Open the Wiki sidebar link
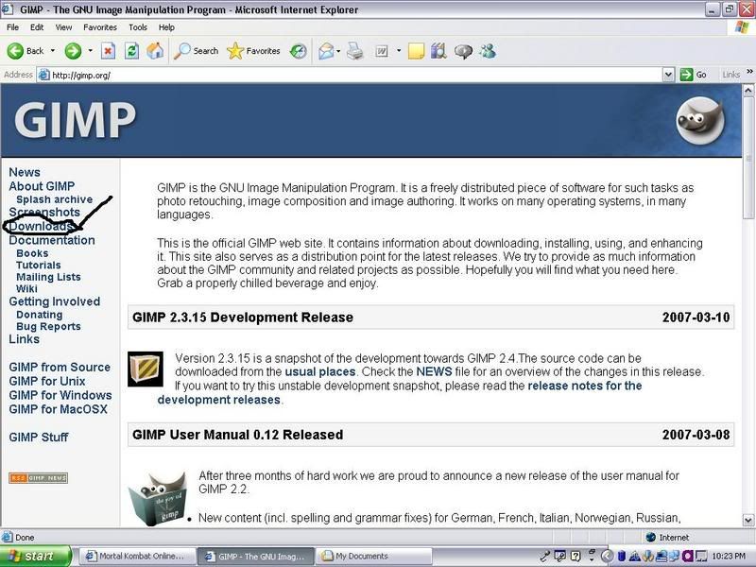The height and width of the screenshot is (567, 756). pos(26,288)
